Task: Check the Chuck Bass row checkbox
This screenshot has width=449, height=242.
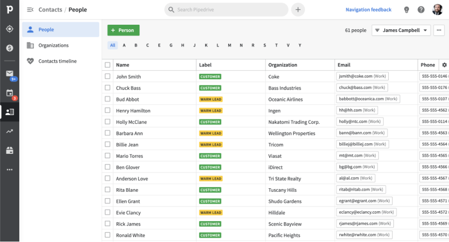Action: pos(108,88)
